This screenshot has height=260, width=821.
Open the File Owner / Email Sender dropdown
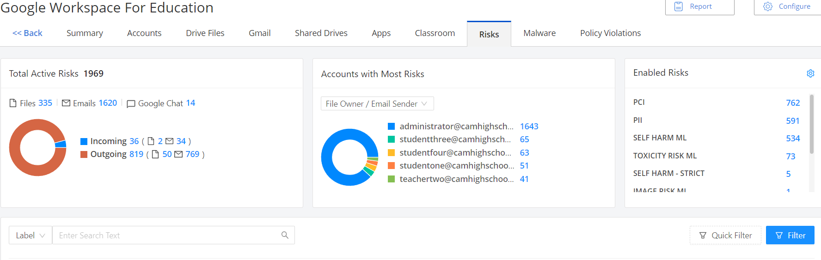(377, 103)
